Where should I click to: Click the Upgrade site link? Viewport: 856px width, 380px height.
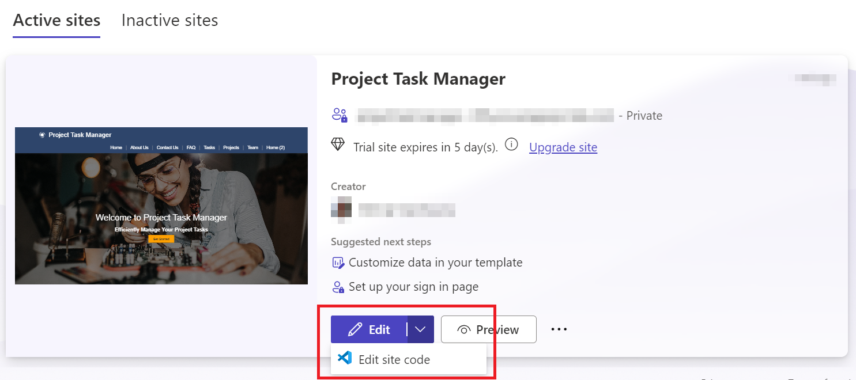click(x=563, y=147)
